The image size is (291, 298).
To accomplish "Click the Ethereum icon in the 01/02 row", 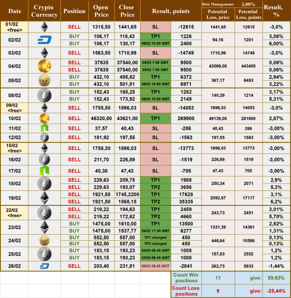I will [45, 27].
